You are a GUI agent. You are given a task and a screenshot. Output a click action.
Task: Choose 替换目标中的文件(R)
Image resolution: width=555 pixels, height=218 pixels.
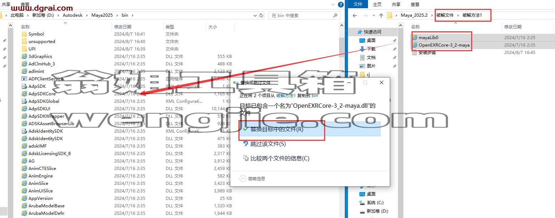[x=309, y=129]
